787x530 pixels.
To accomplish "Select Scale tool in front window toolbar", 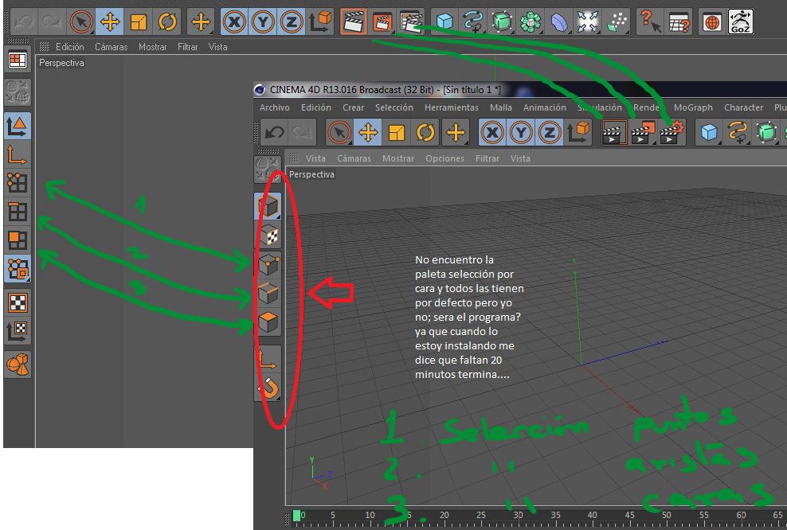I will [397, 133].
